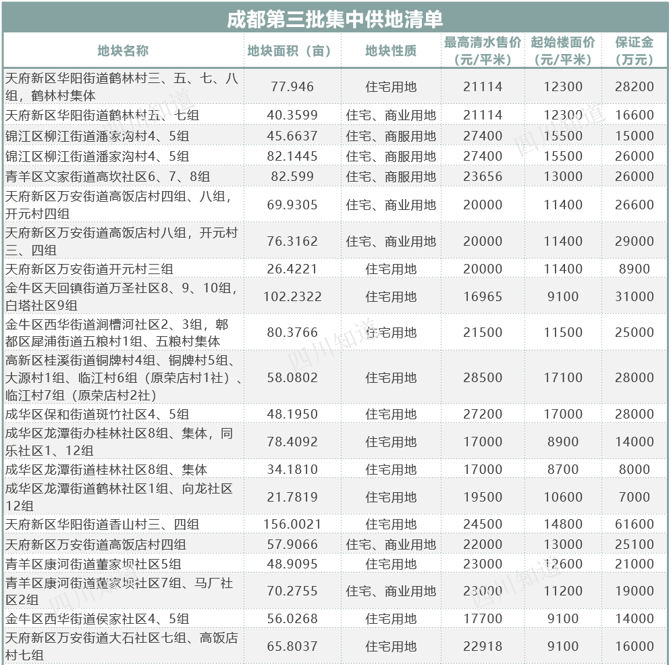Screen dimensions: 671x665
Task: Click floor price 14800
Action: click(x=563, y=524)
